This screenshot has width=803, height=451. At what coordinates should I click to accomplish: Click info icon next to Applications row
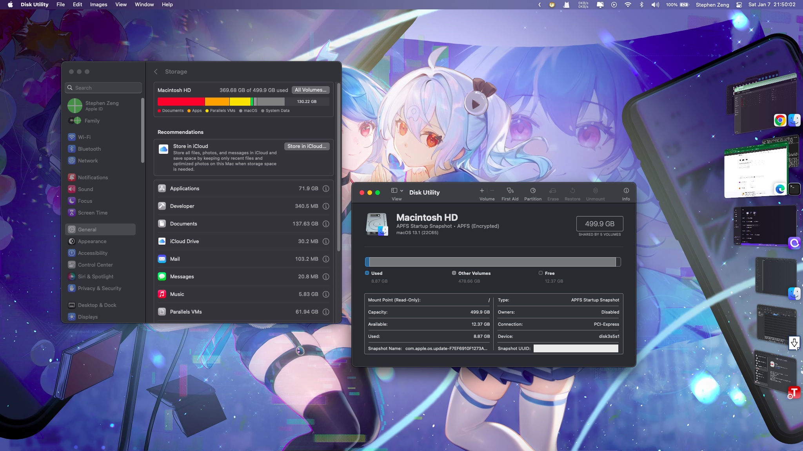tap(325, 189)
